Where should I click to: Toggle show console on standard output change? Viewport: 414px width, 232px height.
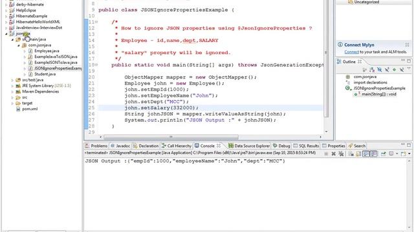tap(366, 154)
